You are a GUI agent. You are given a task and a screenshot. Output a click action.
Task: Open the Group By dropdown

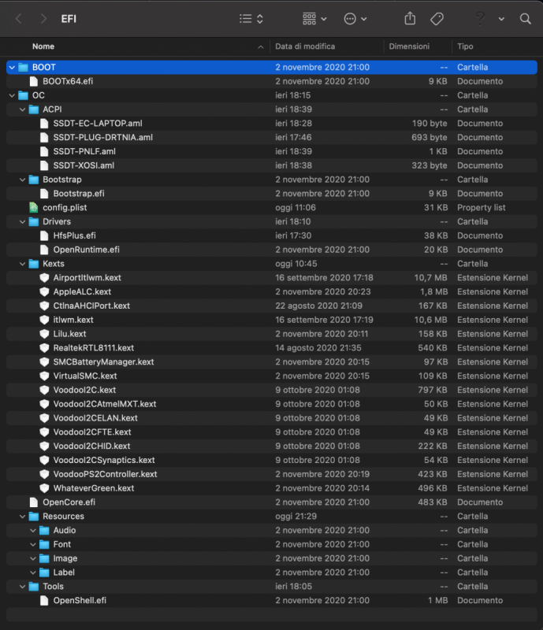tap(314, 18)
